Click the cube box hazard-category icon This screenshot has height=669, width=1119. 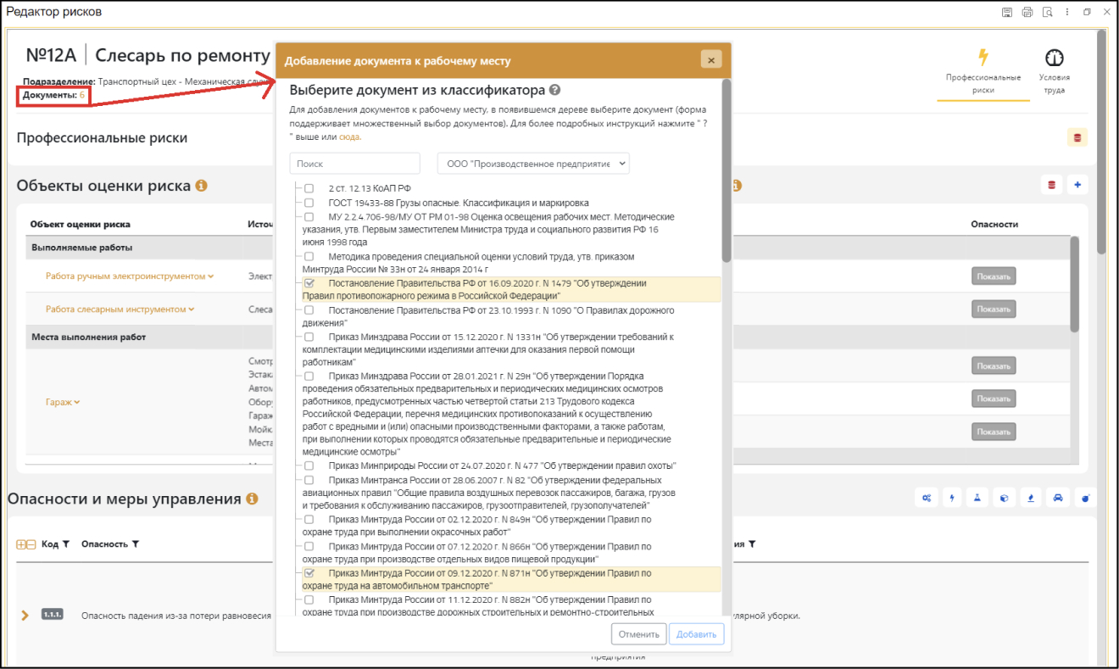click(x=1005, y=499)
